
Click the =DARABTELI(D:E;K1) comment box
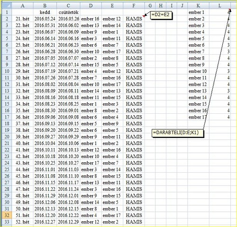[178, 133]
